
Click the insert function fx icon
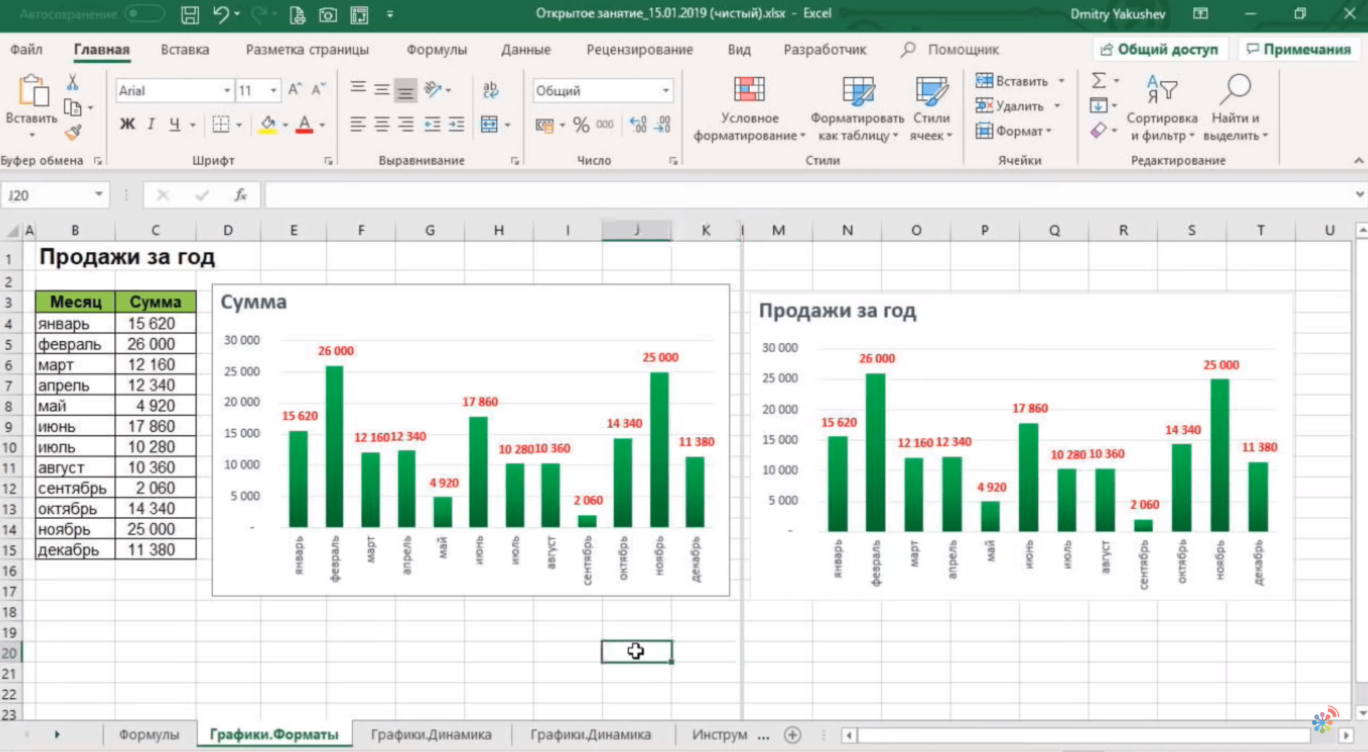pyautogui.click(x=241, y=195)
